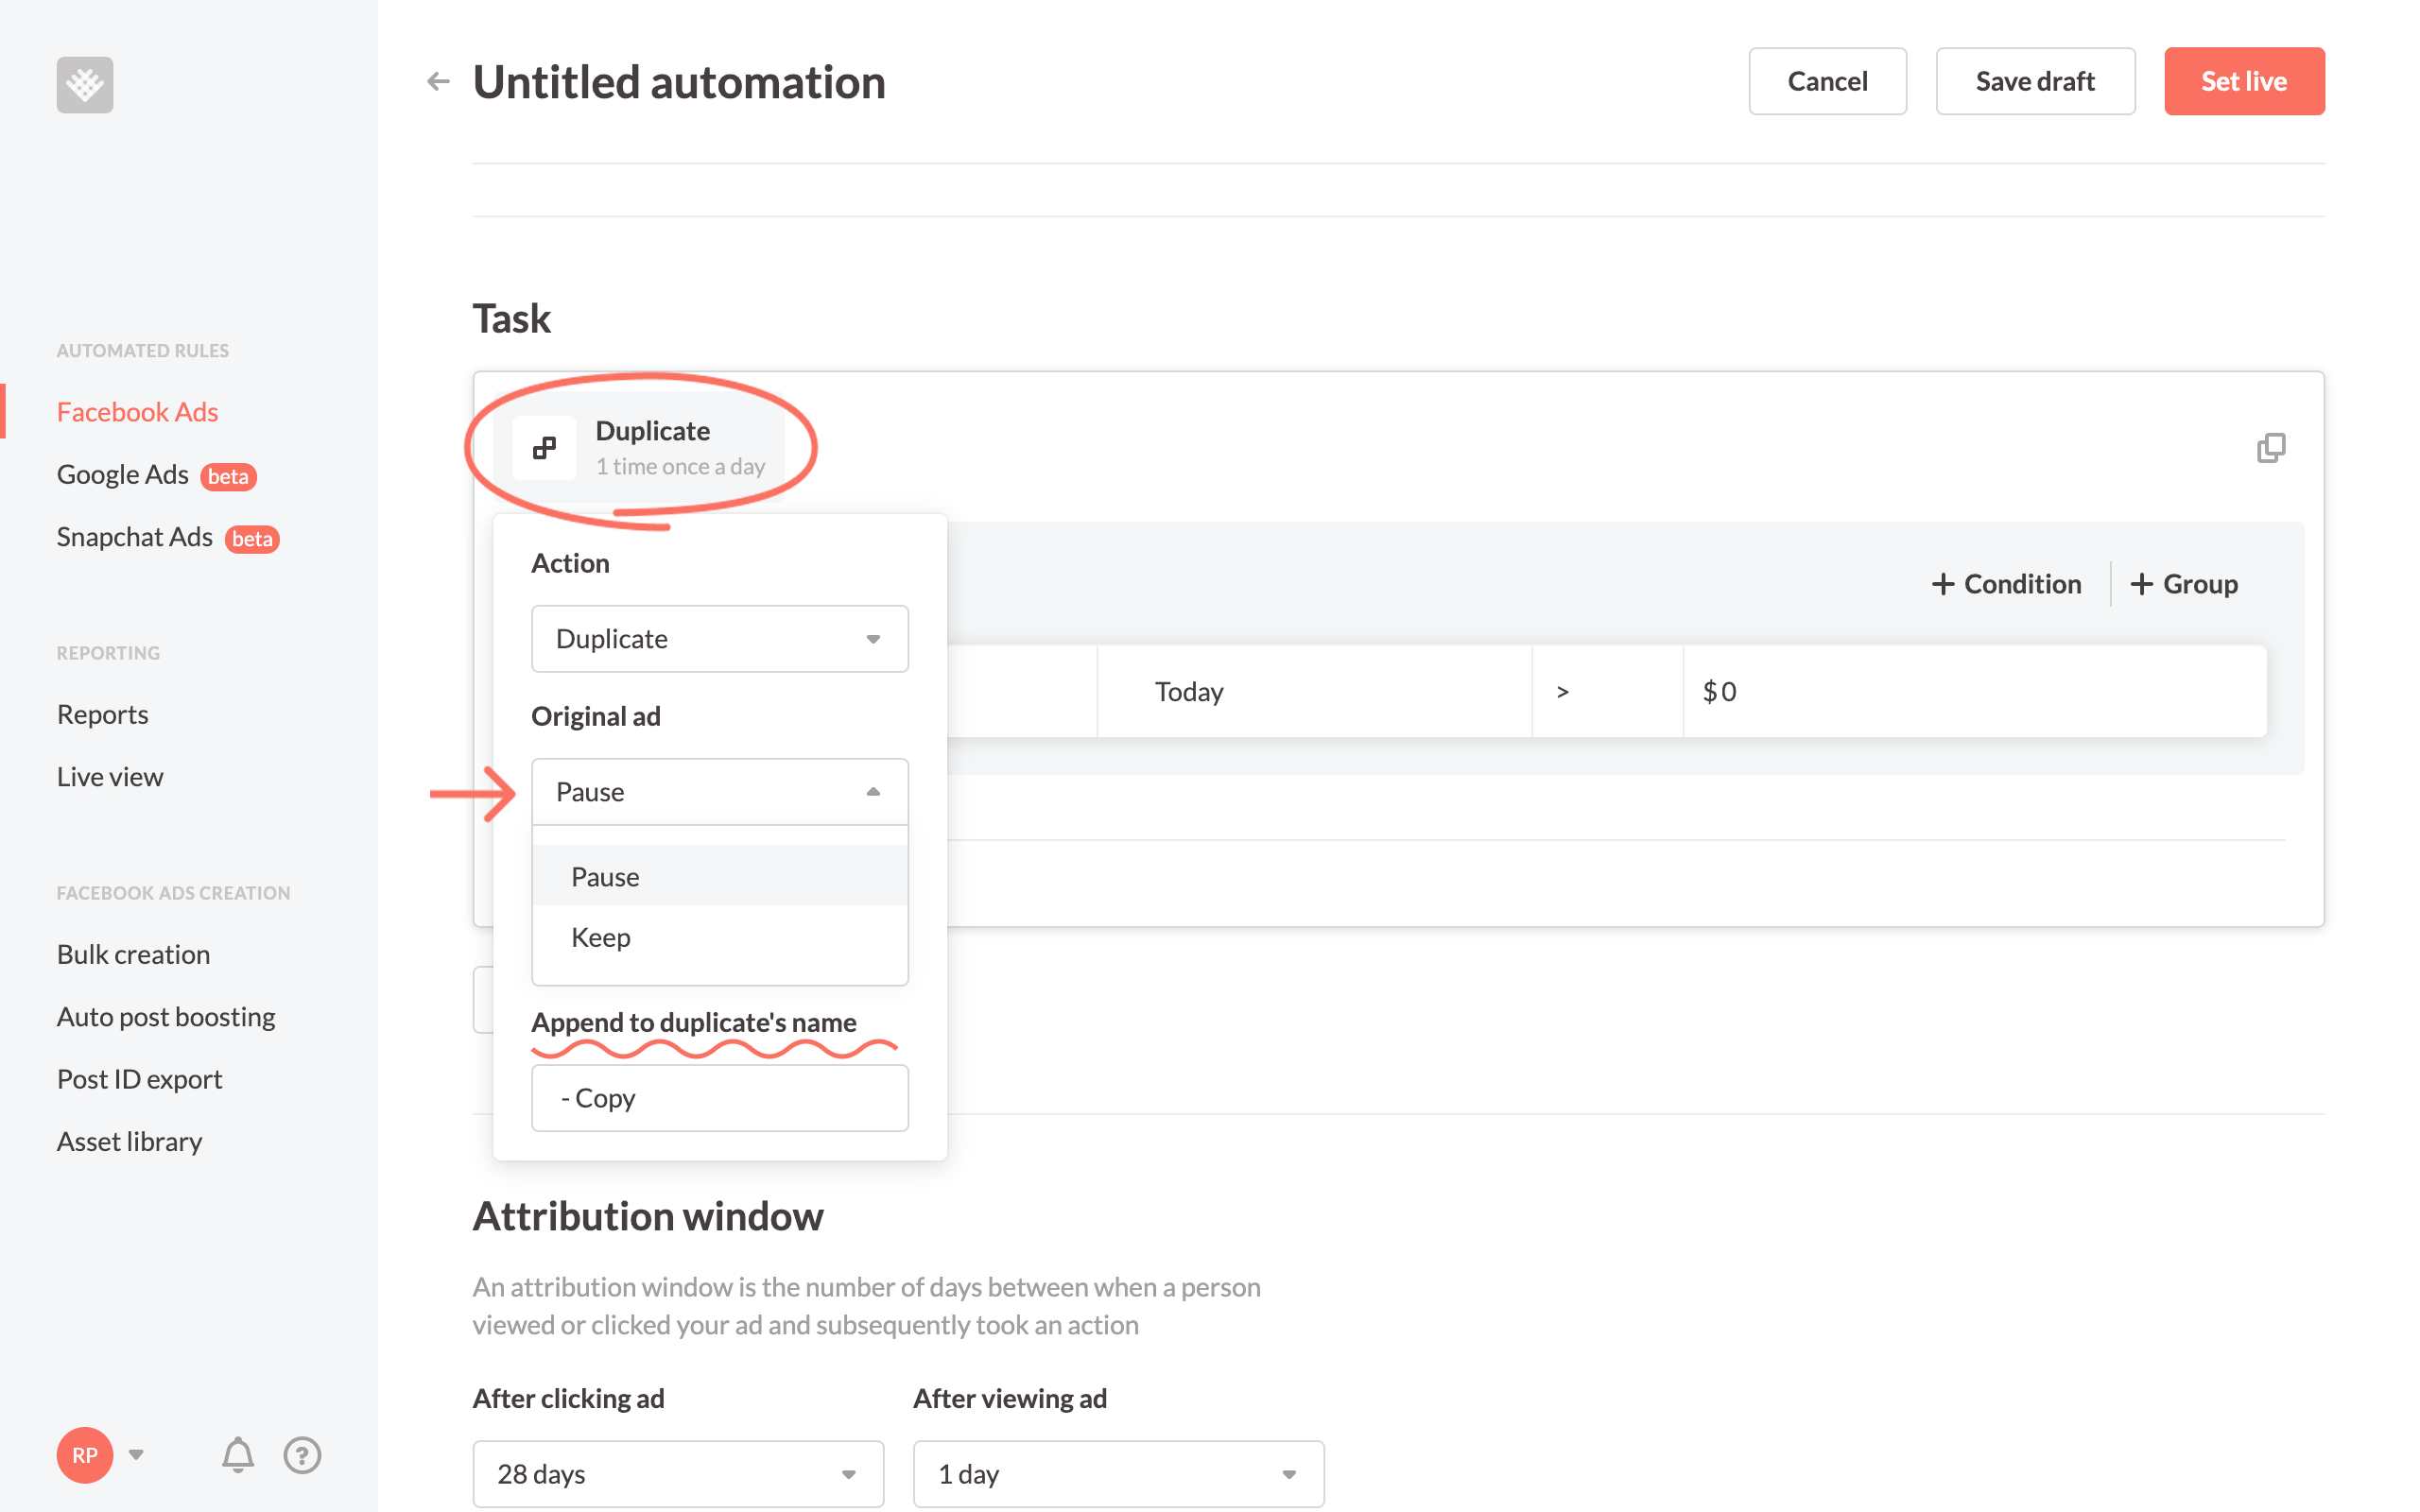Viewport: 2420px width, 1512px height.
Task: Open the 28 days click attribution dropdown
Action: pyautogui.click(x=678, y=1474)
